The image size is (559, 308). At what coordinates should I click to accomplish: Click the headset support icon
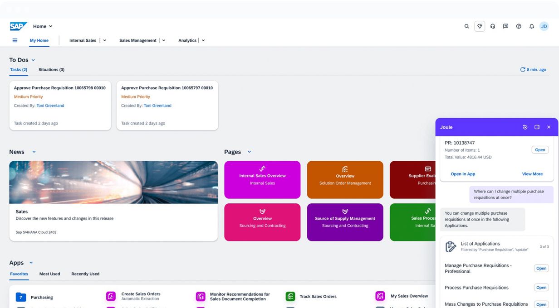493,26
